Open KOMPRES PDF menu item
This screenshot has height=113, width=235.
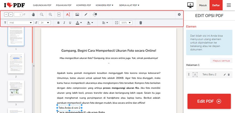click(84, 5)
